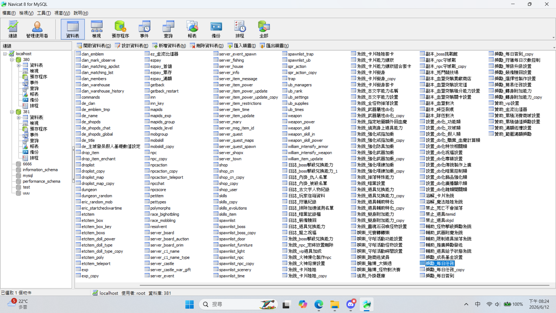Select the localhost connection in the tree
This screenshot has height=313, width=556.
click(23, 54)
